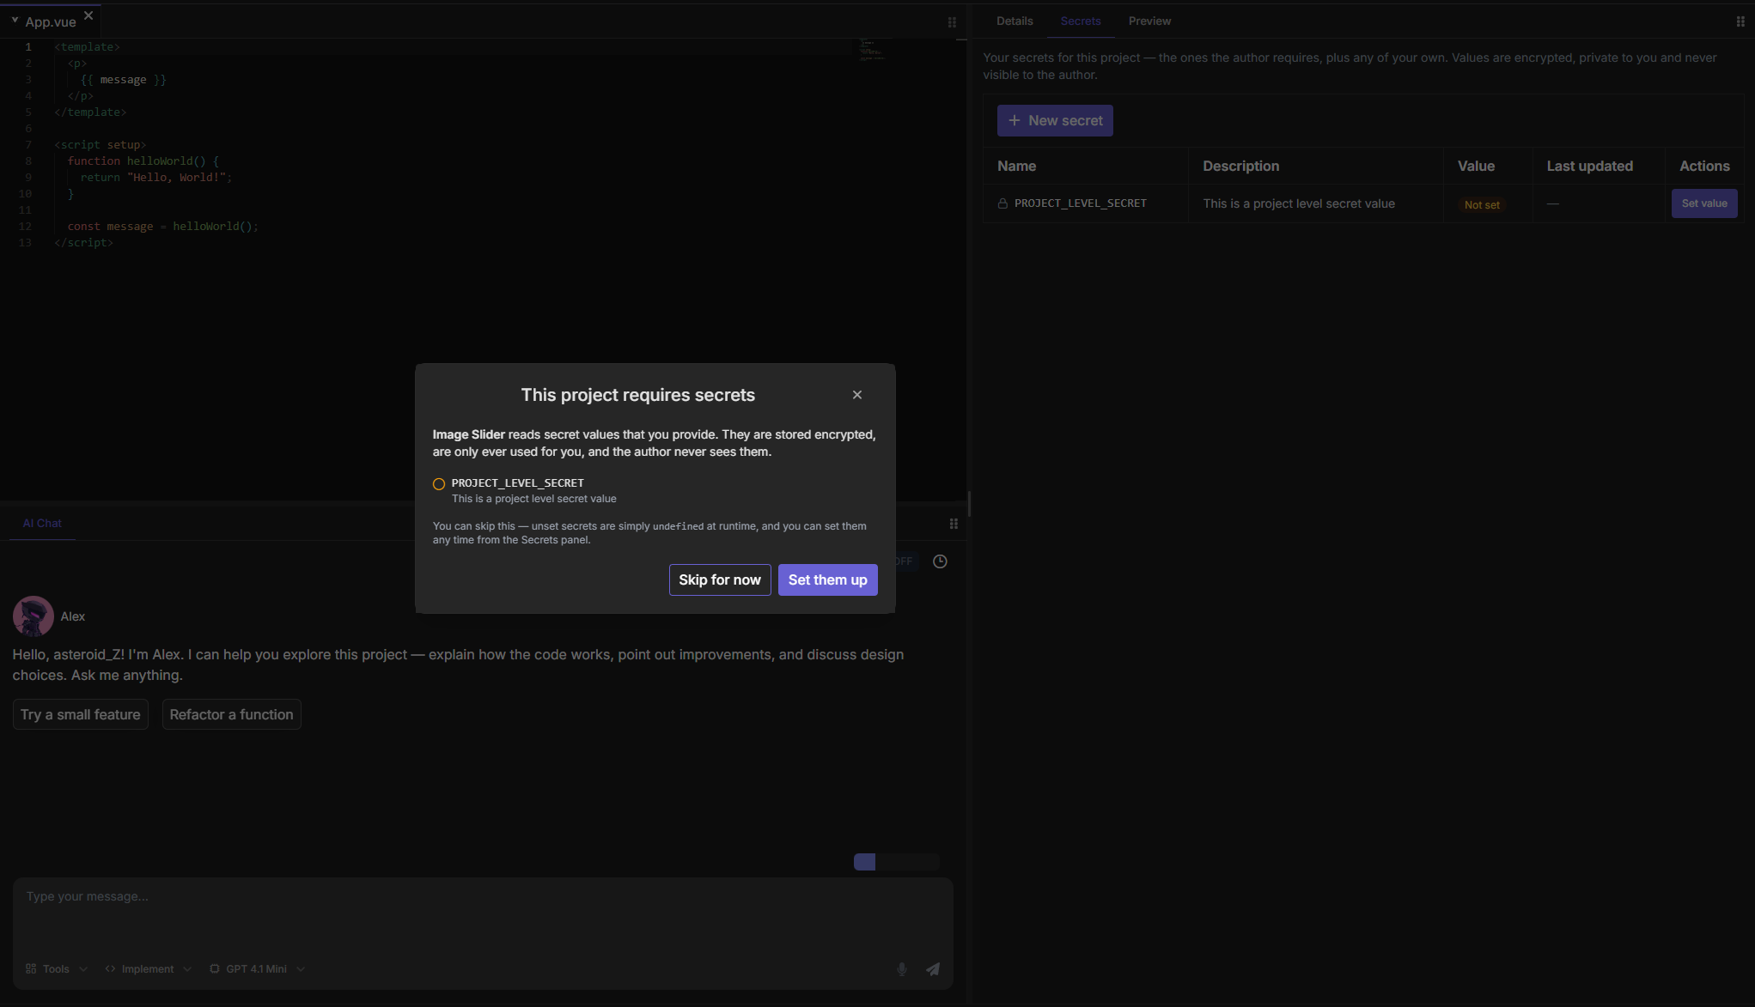This screenshot has width=1755, height=1007.
Task: Click the Refactor a function suggestion
Action: click(231, 714)
